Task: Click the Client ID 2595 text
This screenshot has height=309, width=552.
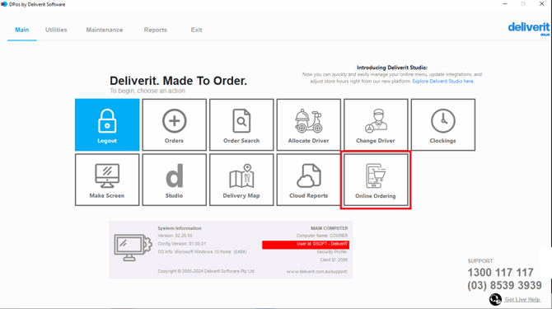Action: click(x=334, y=260)
